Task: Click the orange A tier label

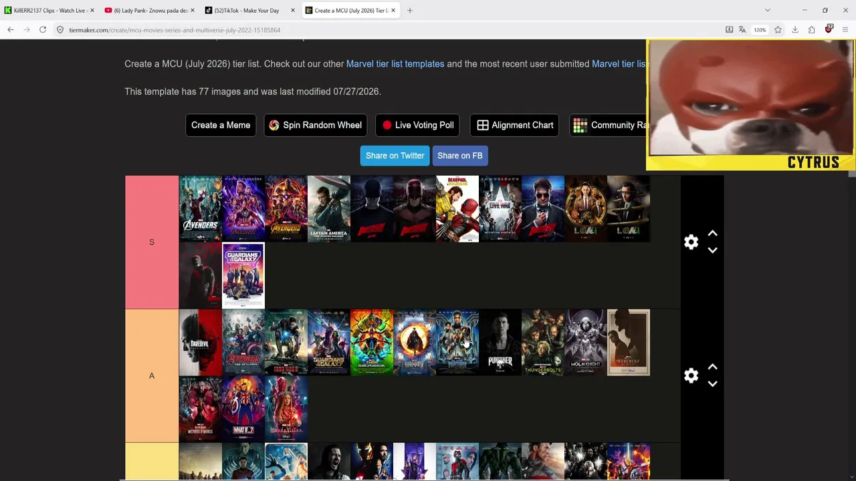Action: coord(152,375)
